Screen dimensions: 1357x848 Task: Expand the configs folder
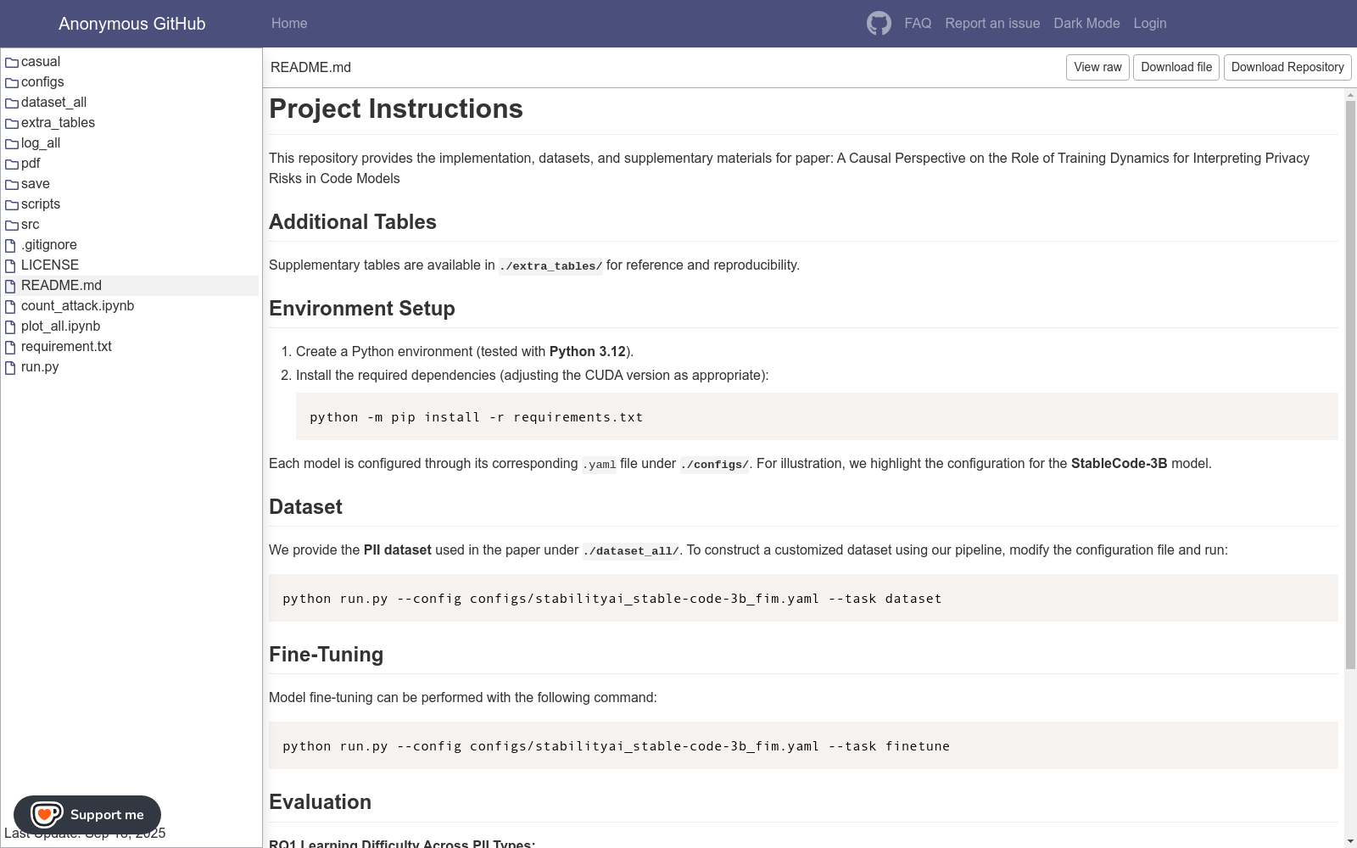pos(42,81)
